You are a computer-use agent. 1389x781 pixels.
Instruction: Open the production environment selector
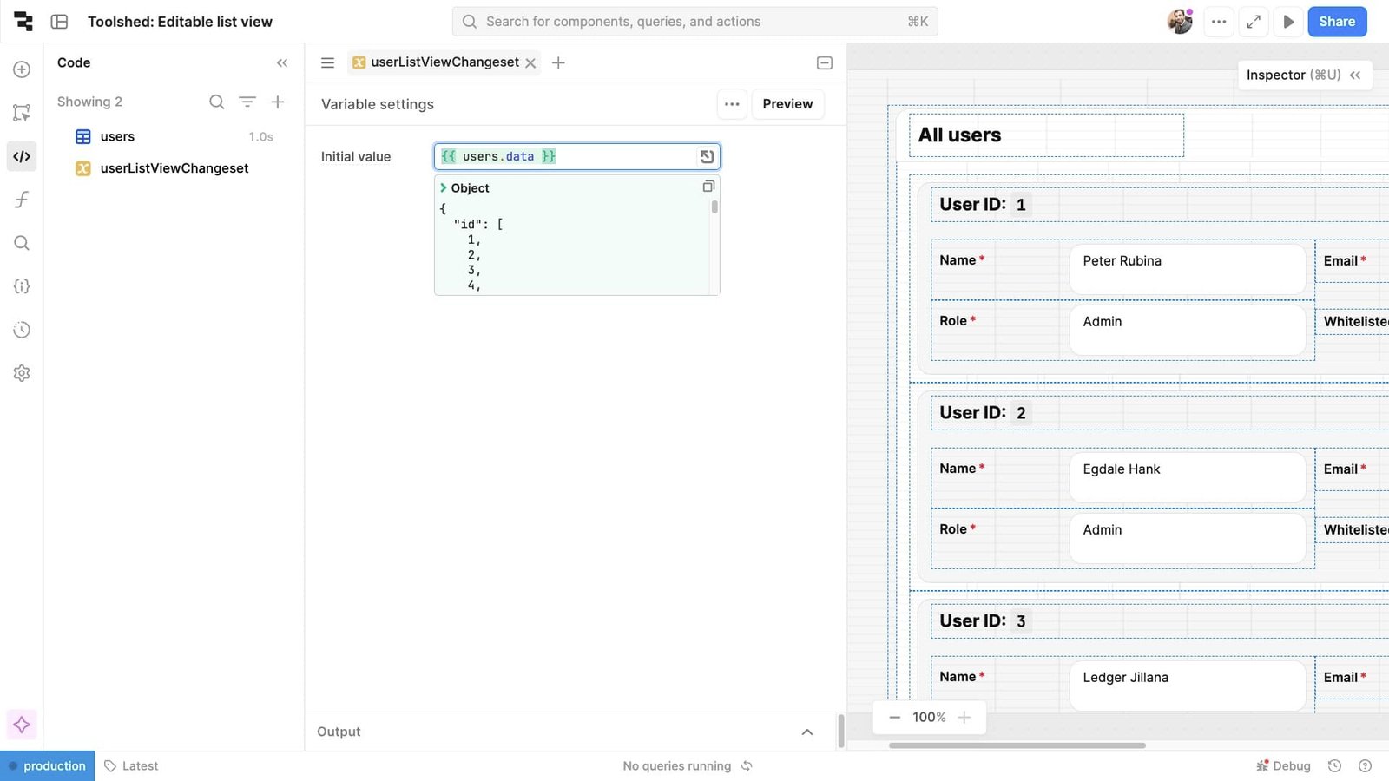pyautogui.click(x=47, y=766)
